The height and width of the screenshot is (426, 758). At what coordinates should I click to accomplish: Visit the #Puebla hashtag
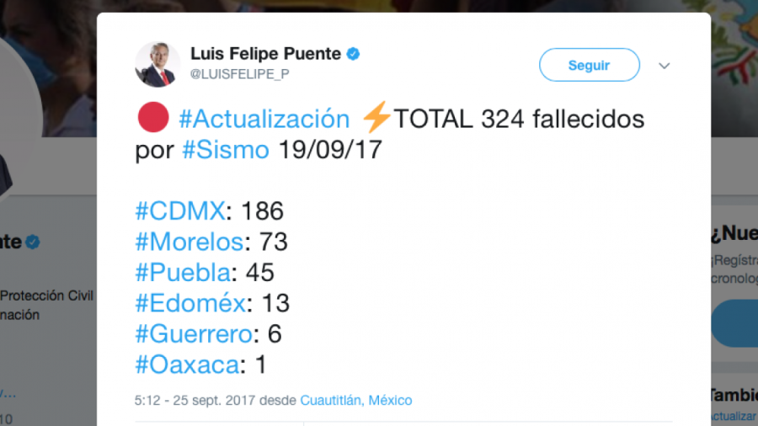point(183,273)
